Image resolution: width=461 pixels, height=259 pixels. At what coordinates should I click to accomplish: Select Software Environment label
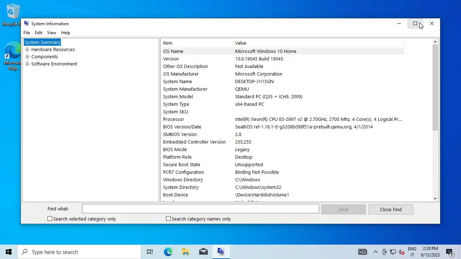(54, 64)
